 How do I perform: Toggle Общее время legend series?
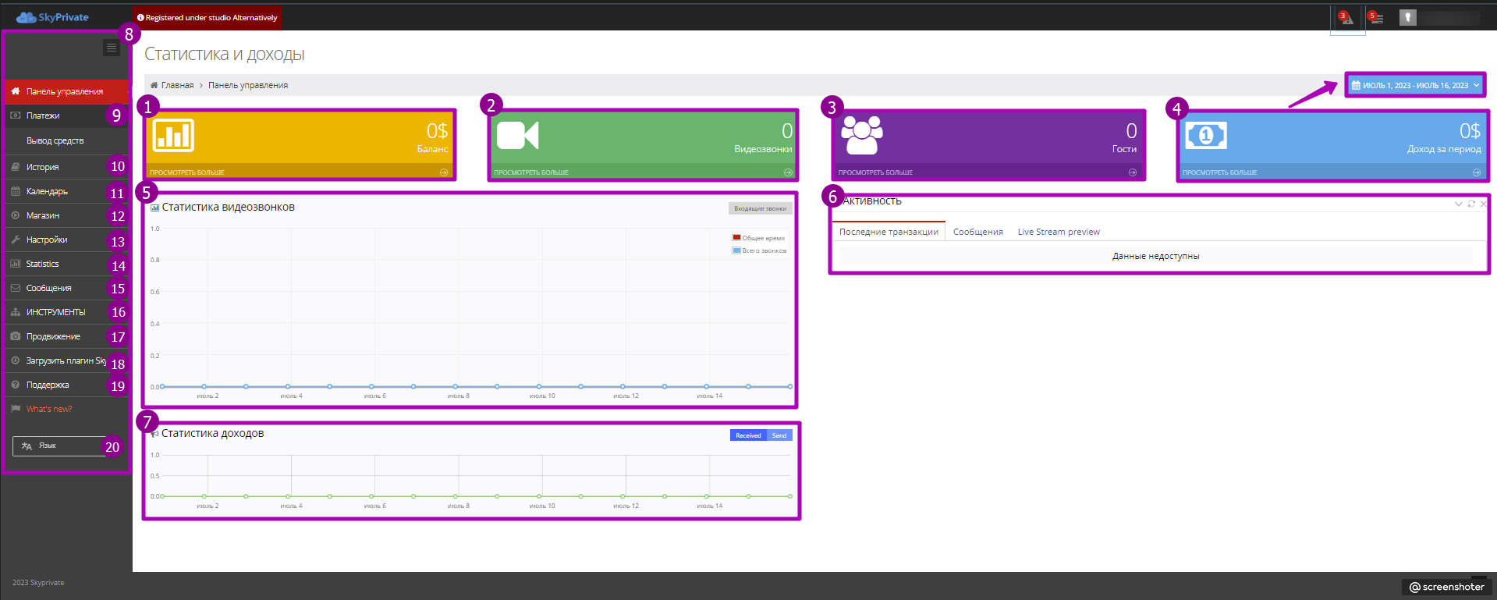[736, 238]
